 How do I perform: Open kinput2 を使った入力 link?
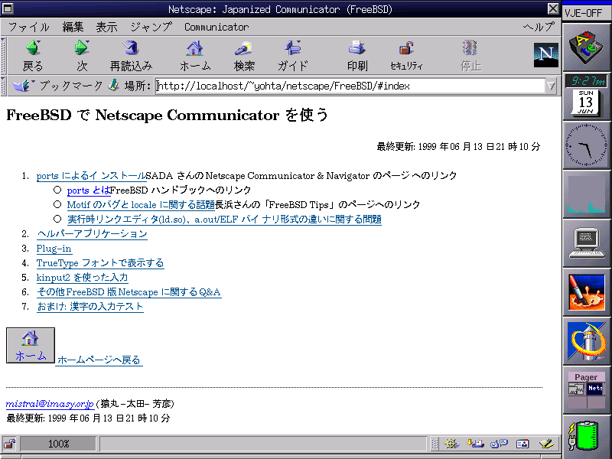click(82, 278)
